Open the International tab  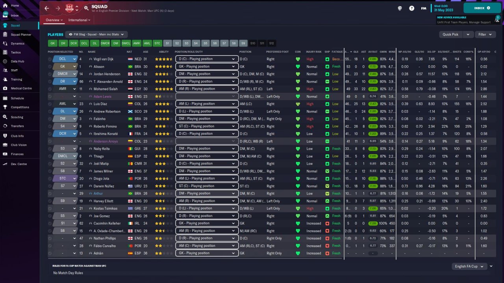[79, 20]
